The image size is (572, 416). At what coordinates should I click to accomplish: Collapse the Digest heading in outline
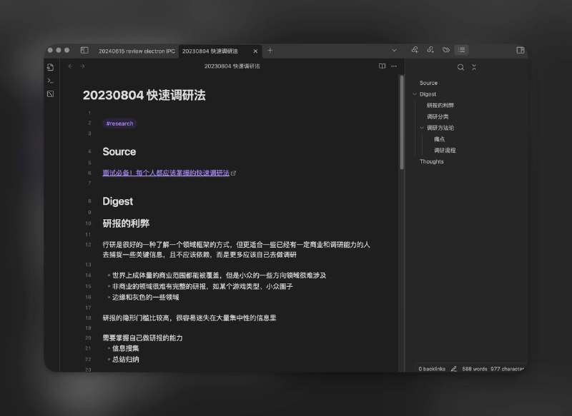tap(414, 94)
